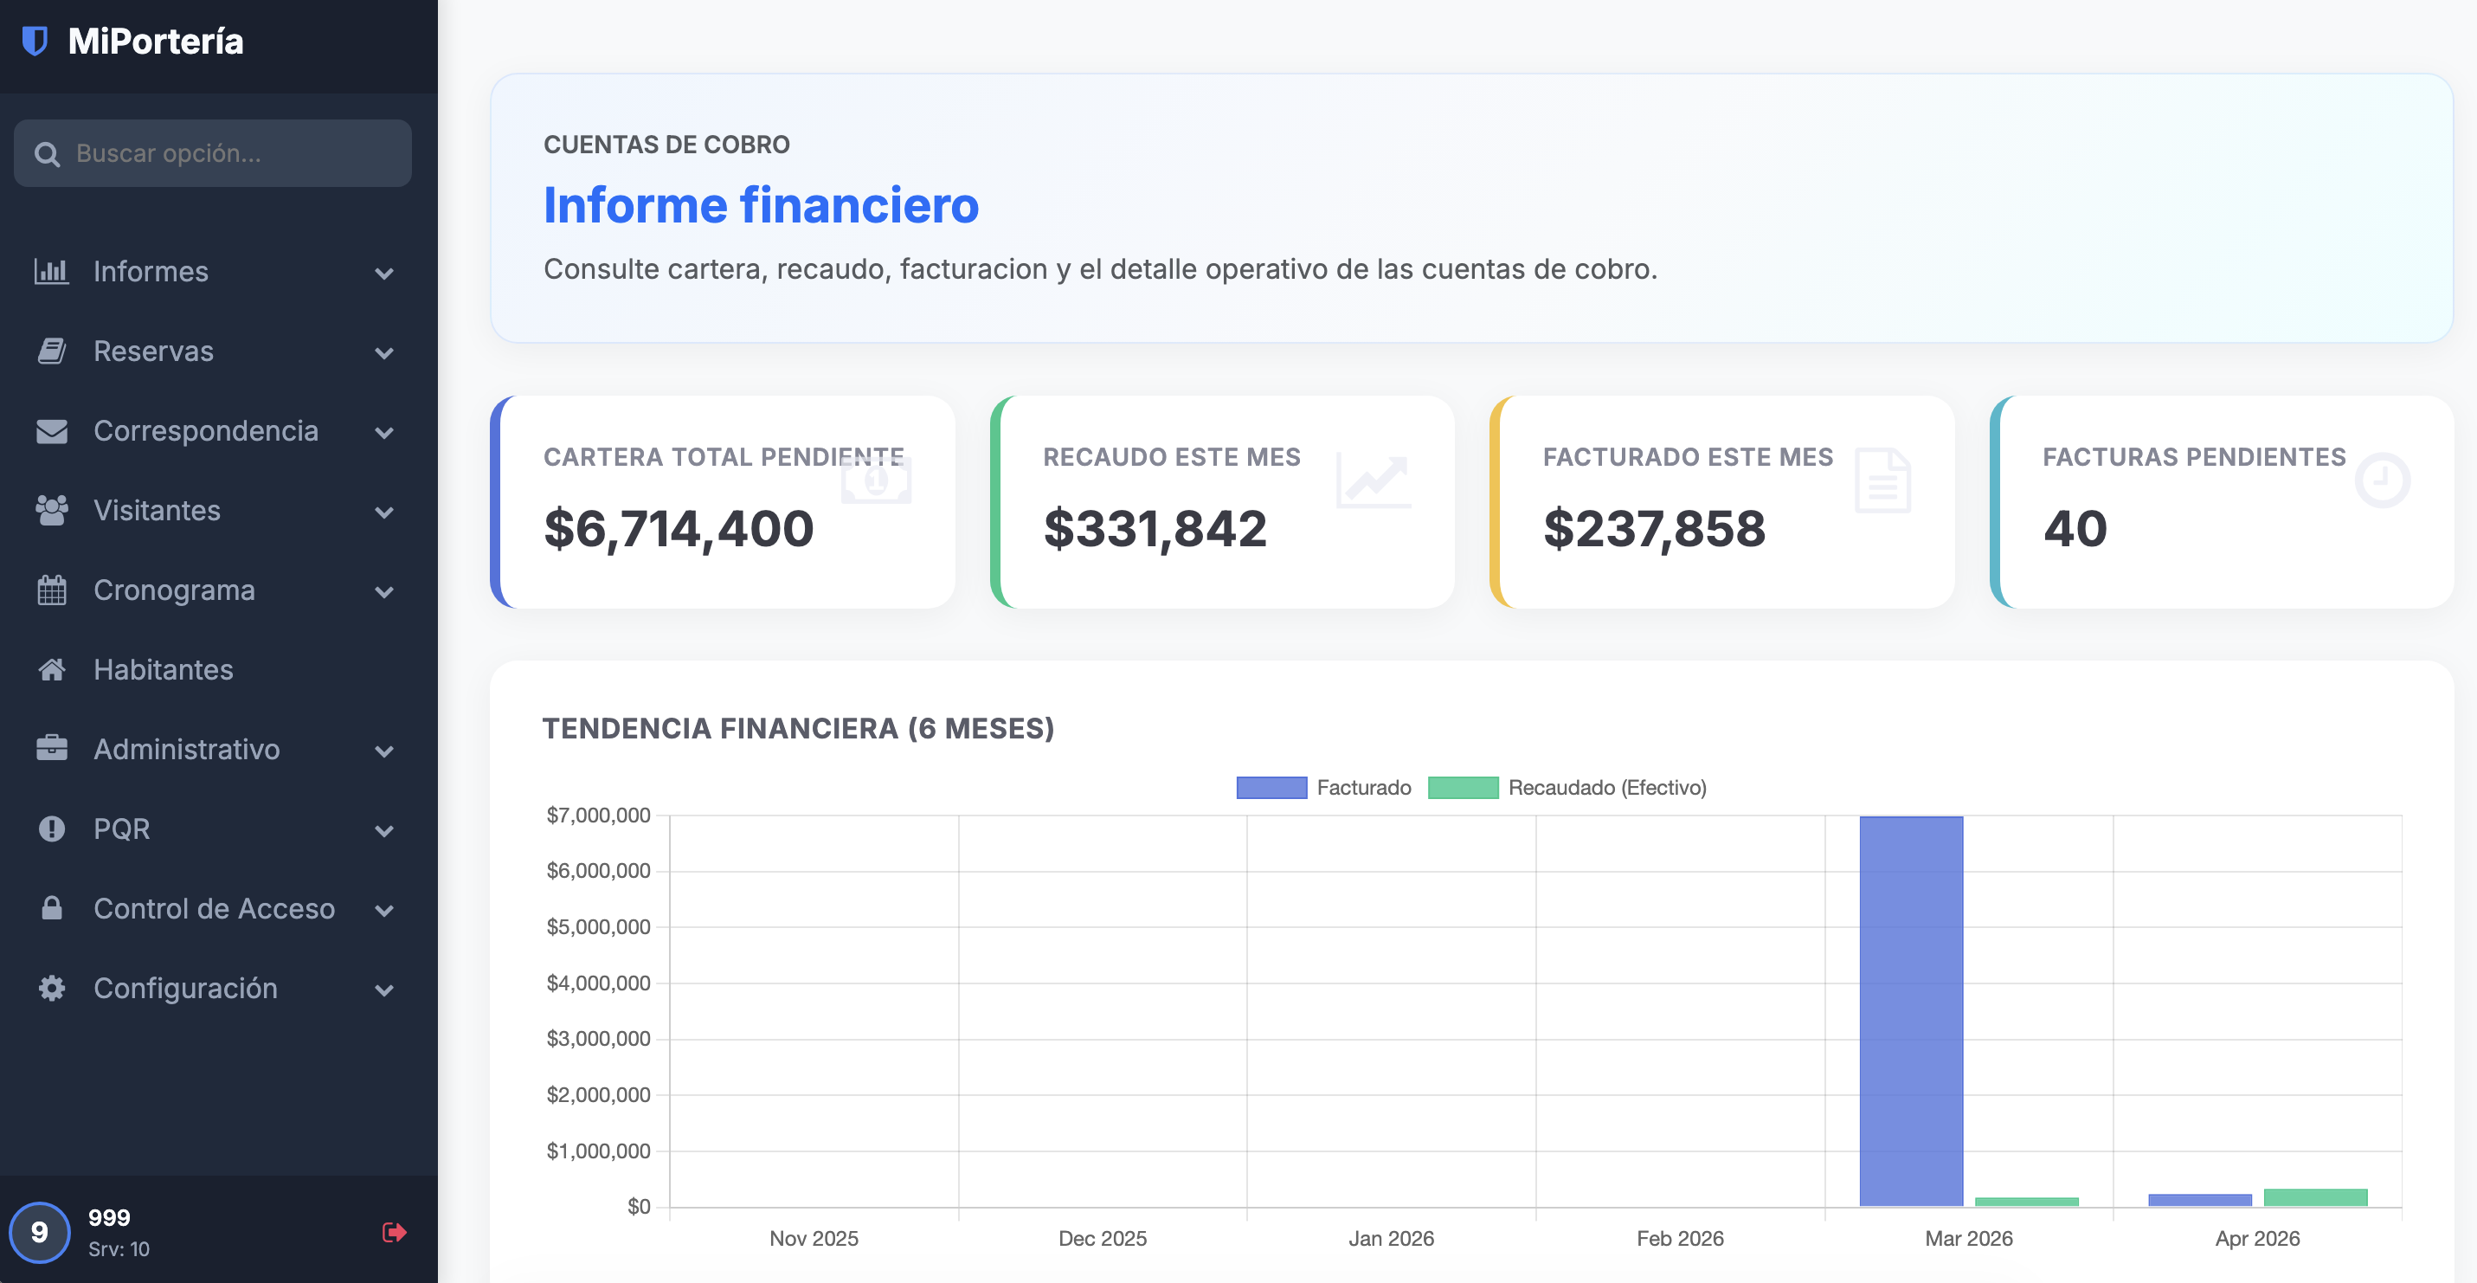The image size is (2477, 1283).
Task: Expand the Administrativo menu chevron
Action: pos(383,751)
